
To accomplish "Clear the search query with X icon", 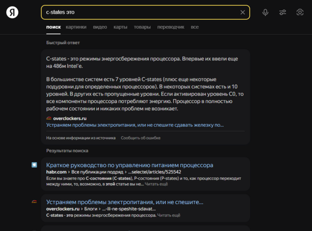I will [243, 12].
